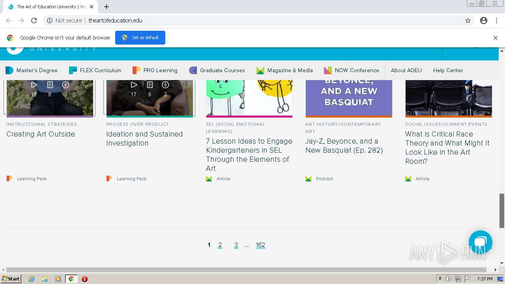
Task: Select current page 1 in pagination
Action: coord(209,245)
